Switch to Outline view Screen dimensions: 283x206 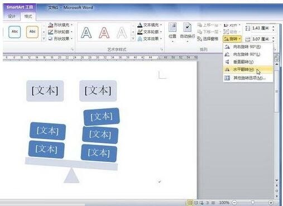click(x=208, y=203)
